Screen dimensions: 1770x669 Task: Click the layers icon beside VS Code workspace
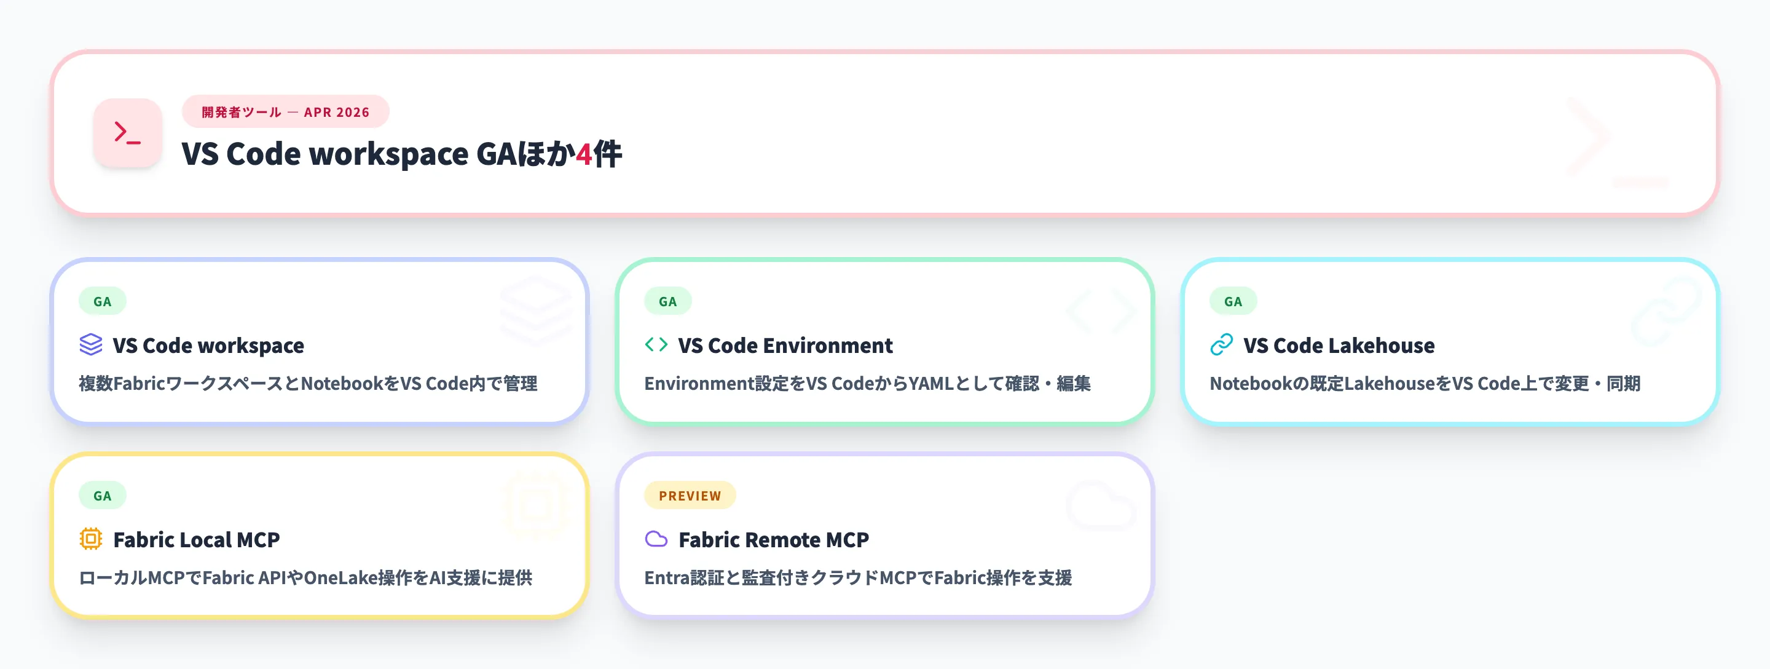[91, 344]
